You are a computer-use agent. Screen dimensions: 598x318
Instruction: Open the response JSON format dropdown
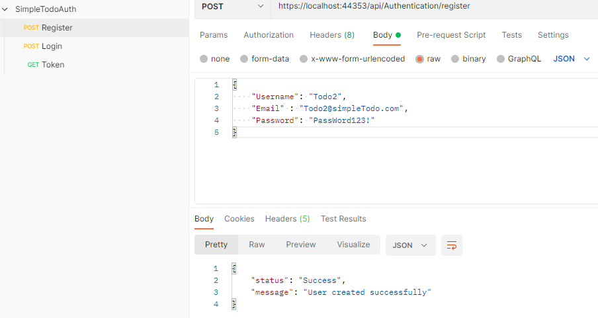pyautogui.click(x=410, y=245)
